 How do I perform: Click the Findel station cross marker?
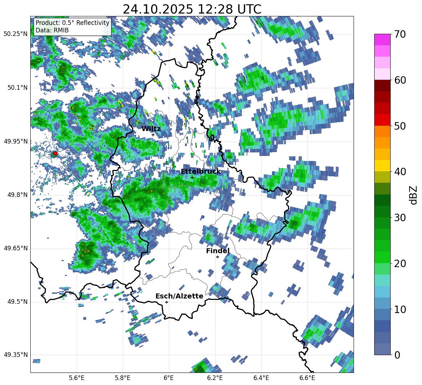[217, 257]
